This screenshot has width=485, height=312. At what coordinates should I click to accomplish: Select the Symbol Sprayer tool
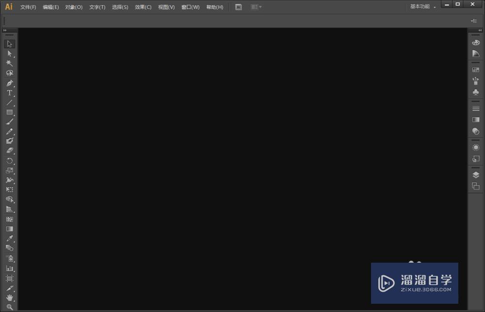pos(10,259)
